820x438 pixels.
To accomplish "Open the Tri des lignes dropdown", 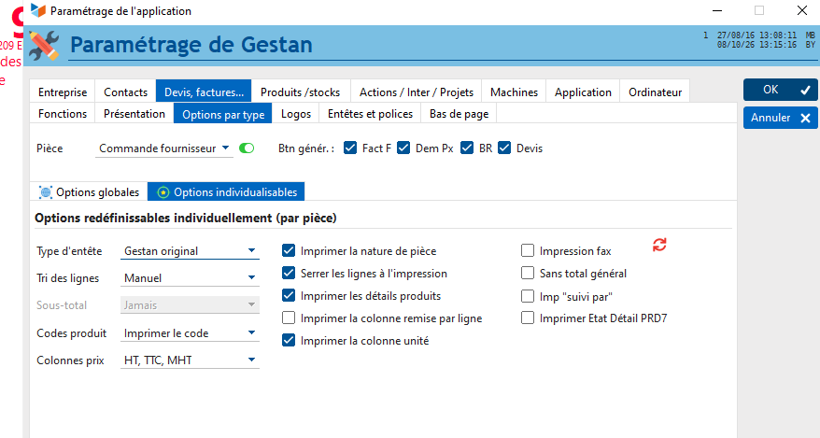I will [x=190, y=278].
